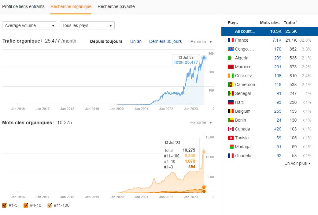Open Exporter menu for Mots clés organiques chart
The width and height of the screenshot is (318, 215).
click(x=201, y=123)
